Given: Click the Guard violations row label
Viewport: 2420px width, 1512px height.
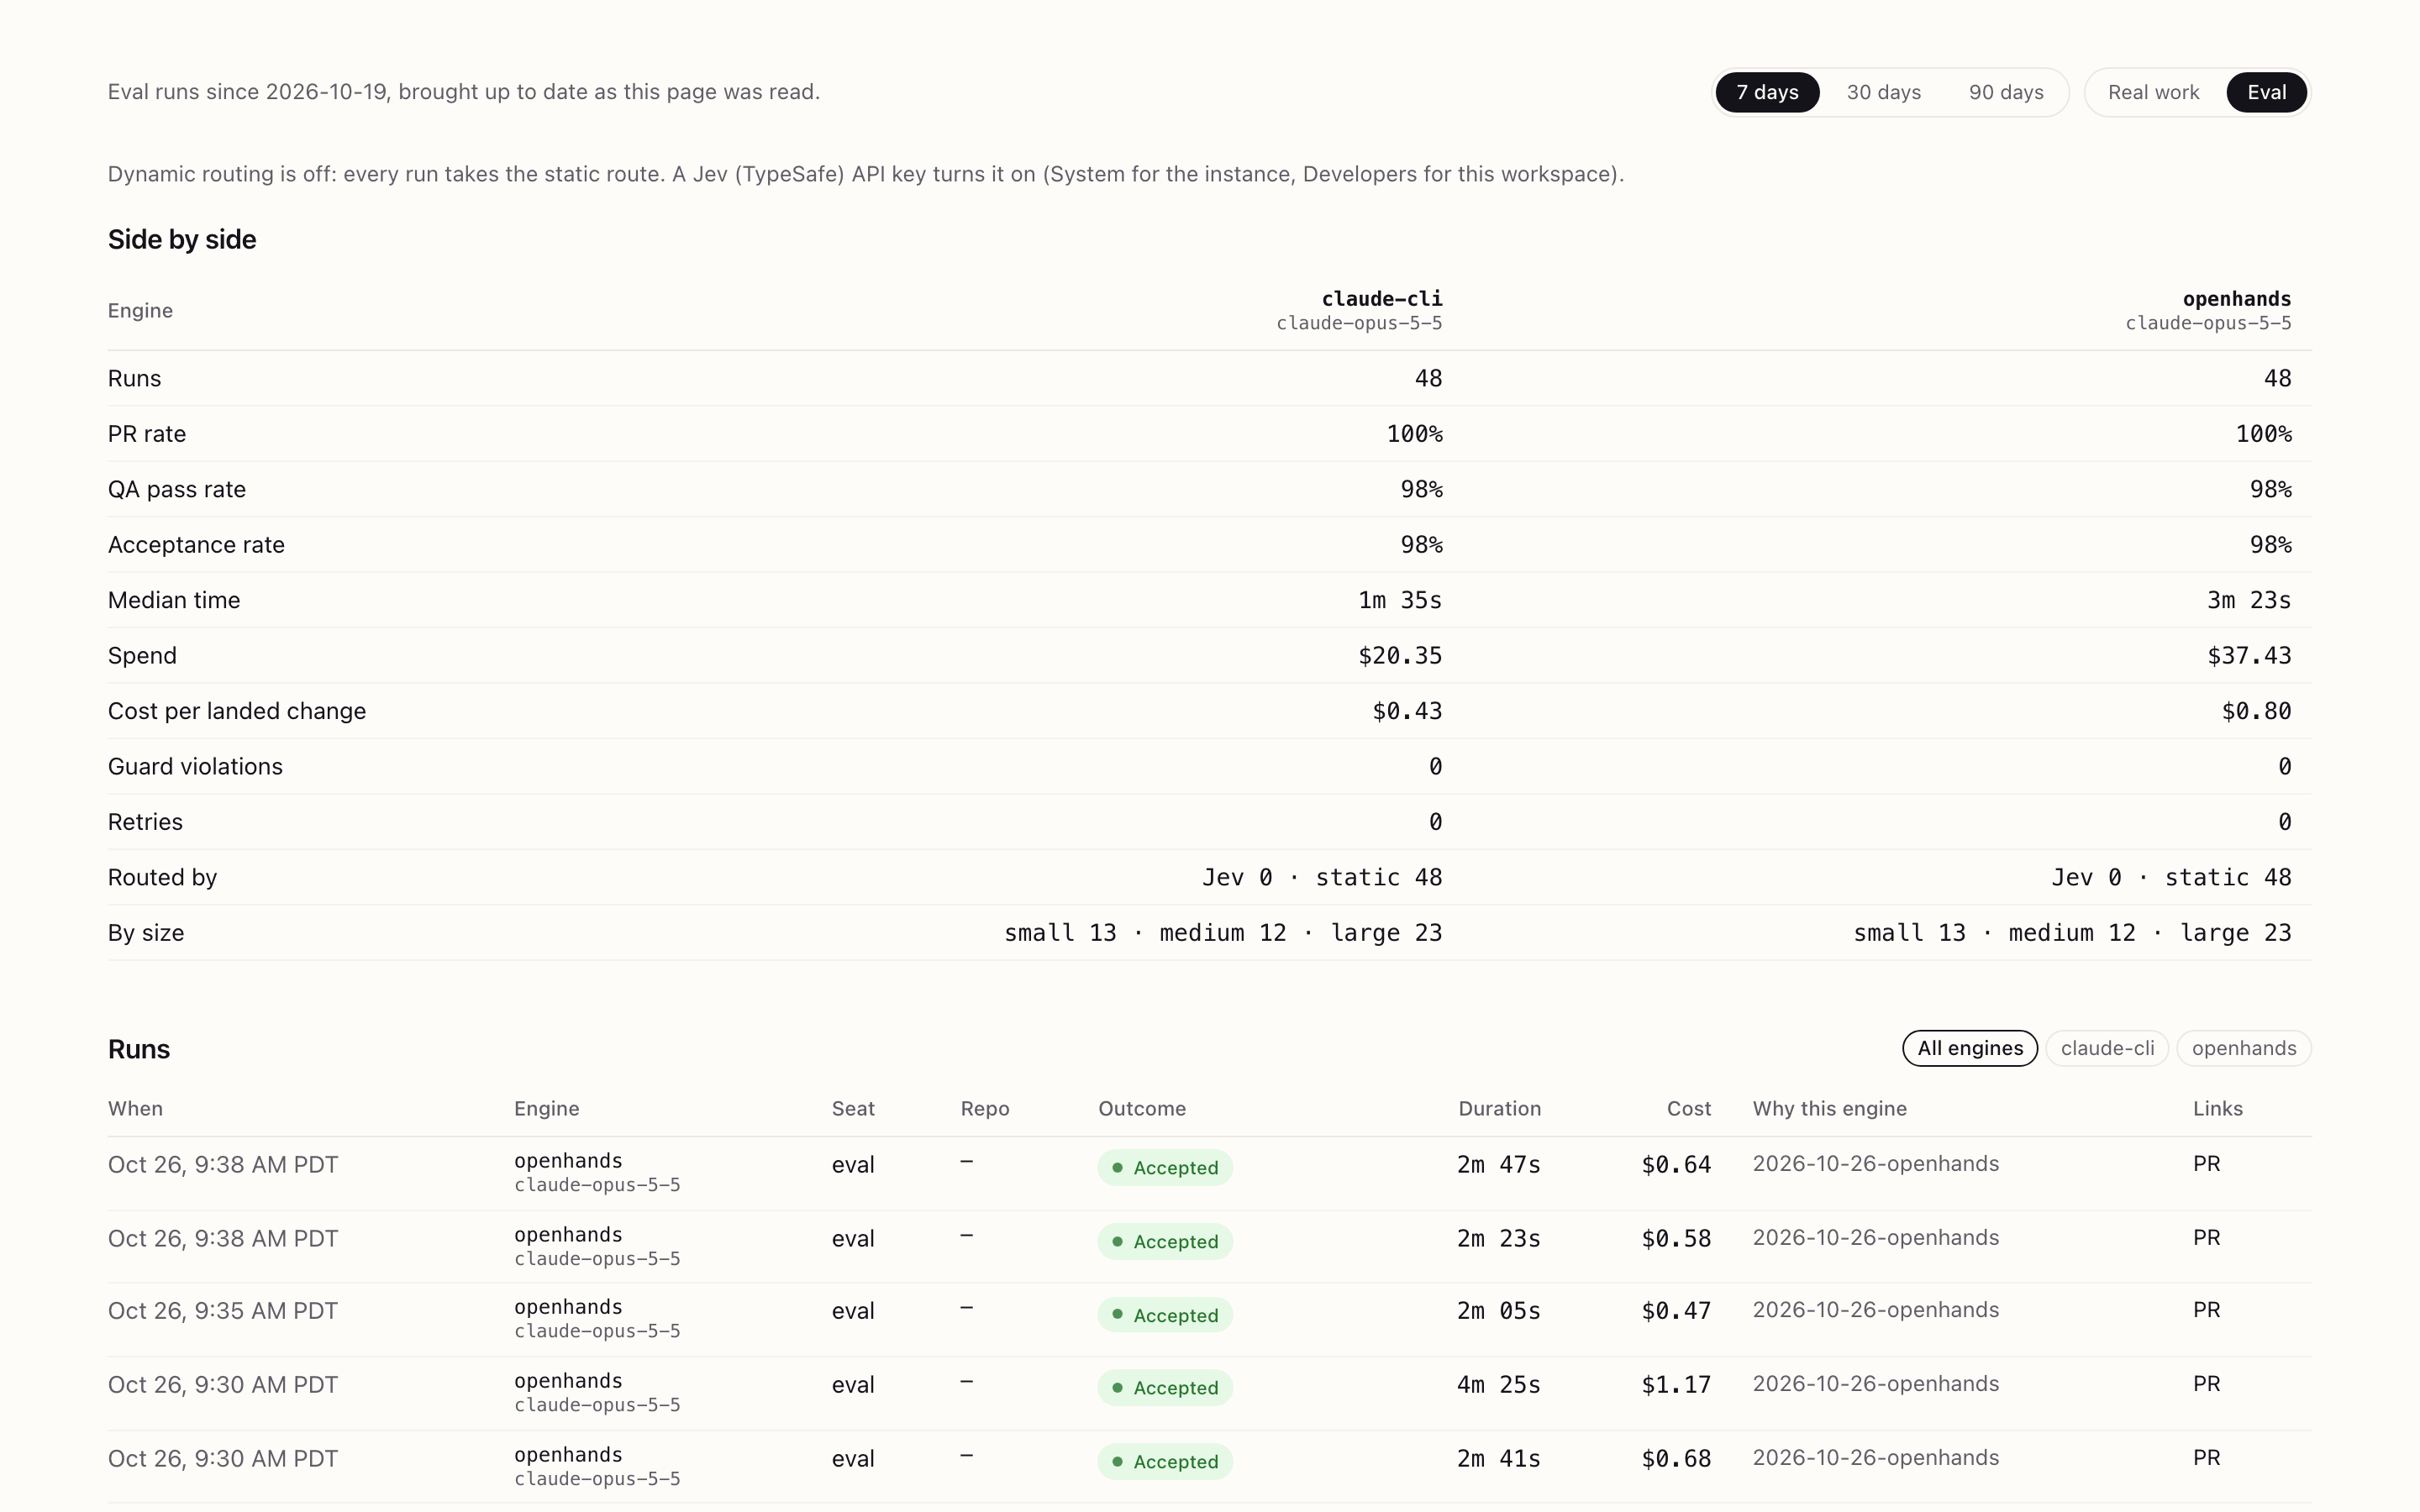Looking at the screenshot, I should click(x=195, y=767).
